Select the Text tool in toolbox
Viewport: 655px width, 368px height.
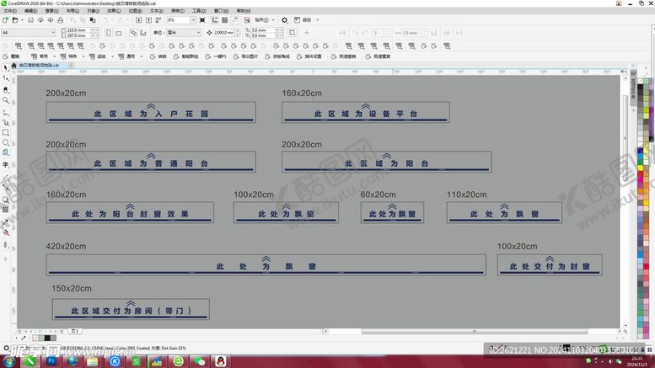(x=5, y=165)
